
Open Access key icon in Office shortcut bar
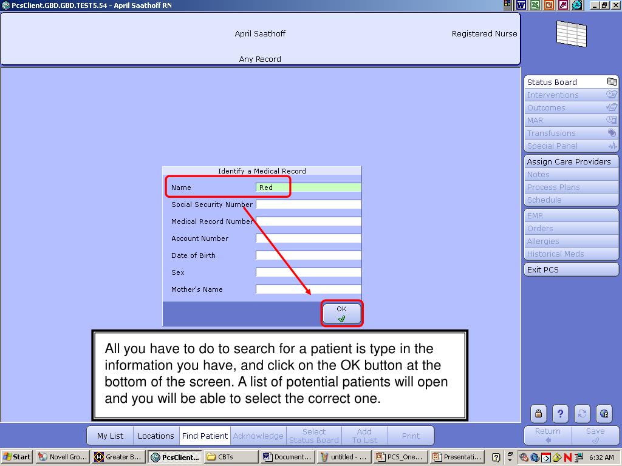click(563, 5)
